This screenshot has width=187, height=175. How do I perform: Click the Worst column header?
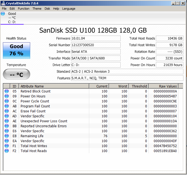[119, 86]
